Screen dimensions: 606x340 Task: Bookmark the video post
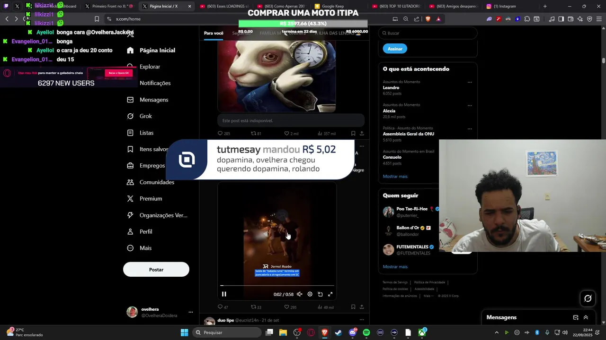click(x=353, y=307)
